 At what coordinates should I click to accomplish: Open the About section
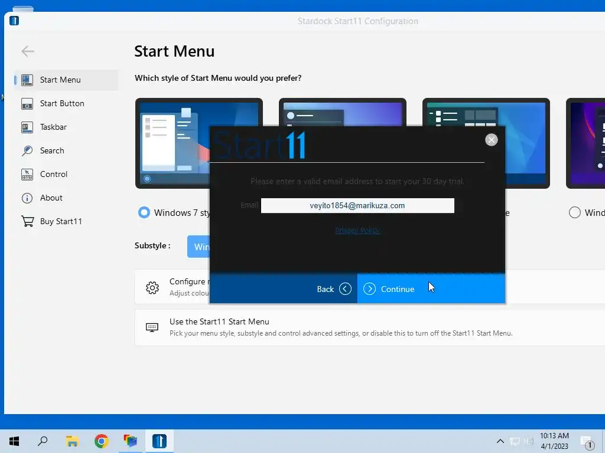[x=66, y=198]
